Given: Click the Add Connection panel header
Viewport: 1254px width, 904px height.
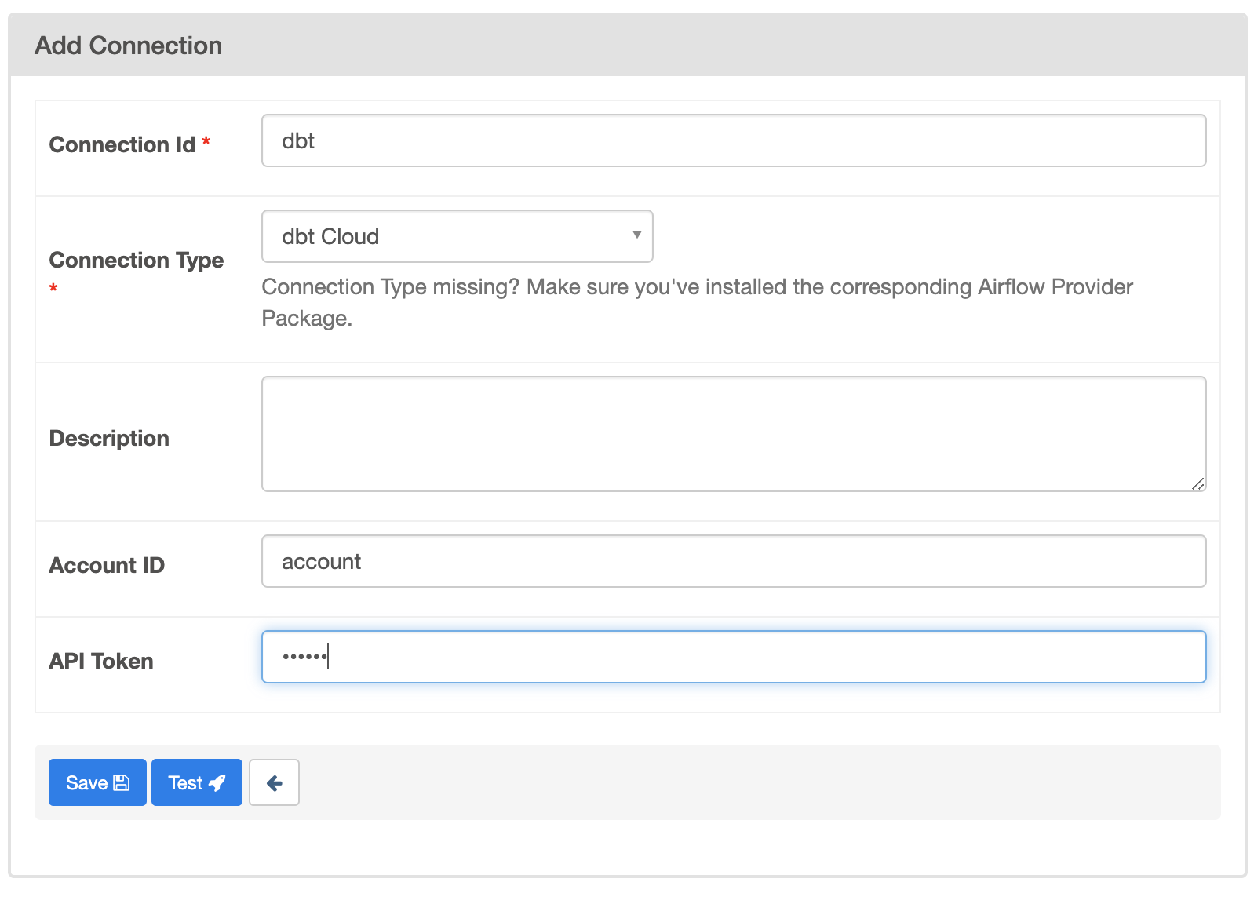Looking at the screenshot, I should click(129, 46).
